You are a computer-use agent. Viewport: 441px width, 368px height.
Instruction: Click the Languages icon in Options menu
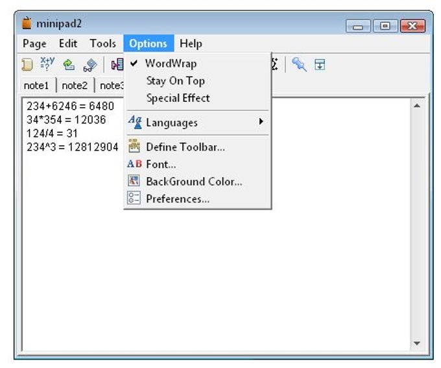click(135, 122)
